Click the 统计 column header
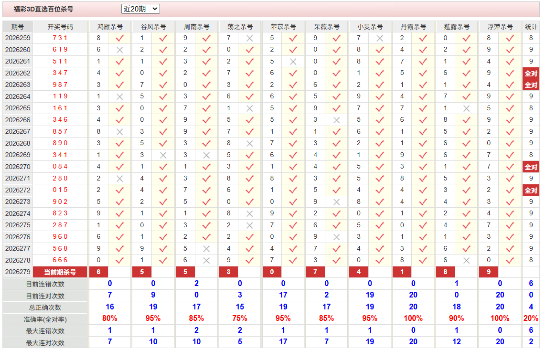This screenshot has height=350, width=546. (x=531, y=27)
